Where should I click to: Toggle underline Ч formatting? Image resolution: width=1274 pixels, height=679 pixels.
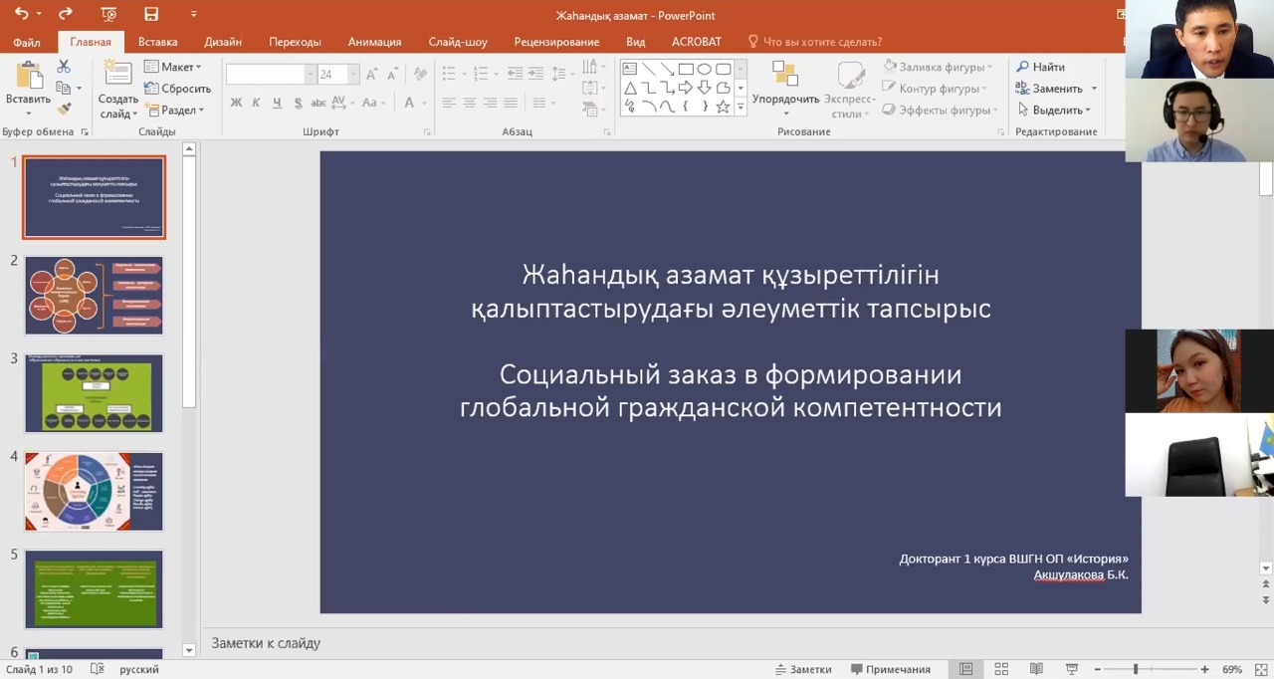pos(277,103)
